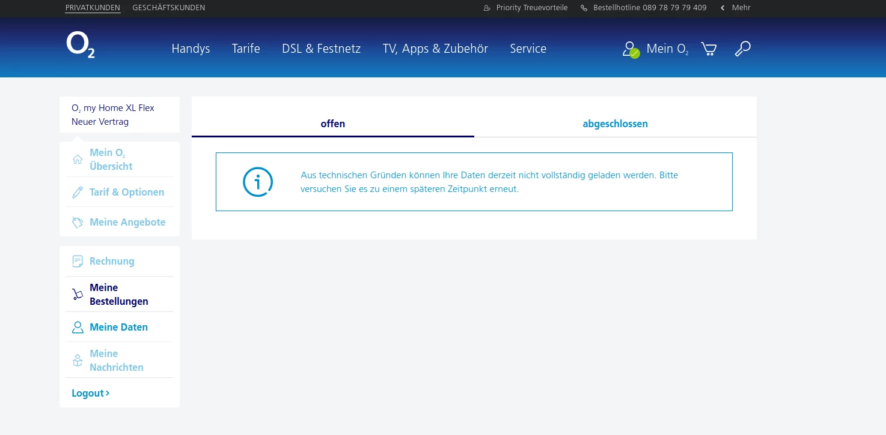
Task: Click the Priority Treuevorteile icon
Action: click(487, 8)
